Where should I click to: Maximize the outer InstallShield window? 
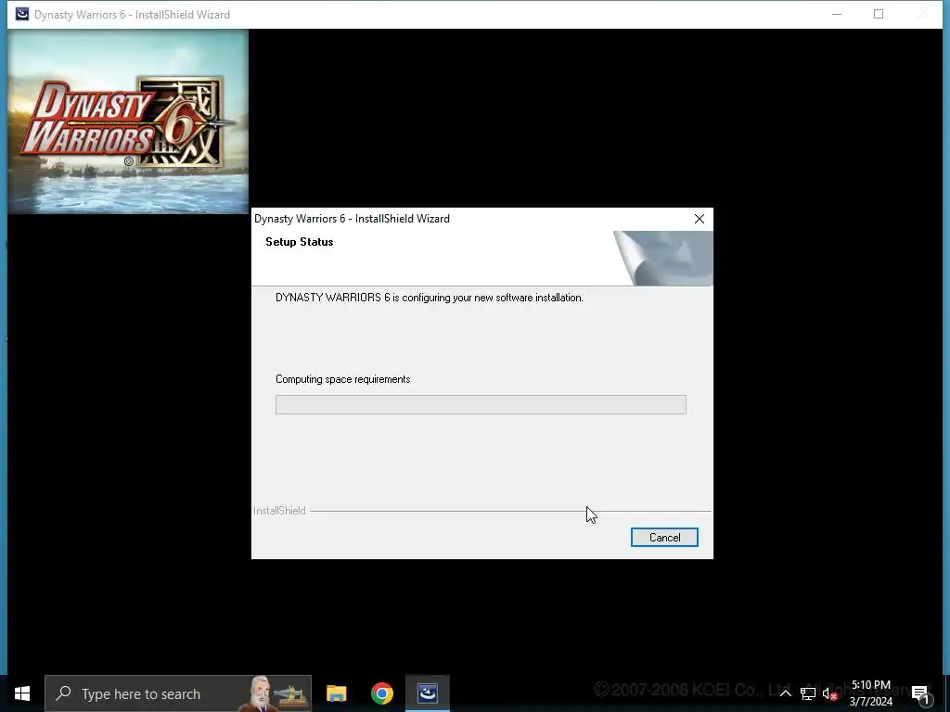point(879,14)
